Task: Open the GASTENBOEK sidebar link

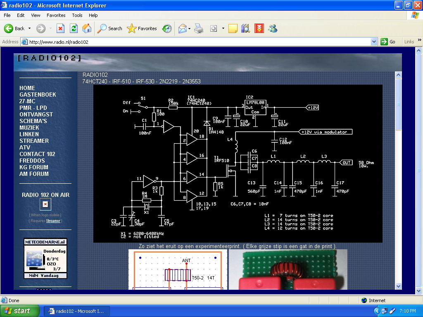Action: tap(38, 95)
